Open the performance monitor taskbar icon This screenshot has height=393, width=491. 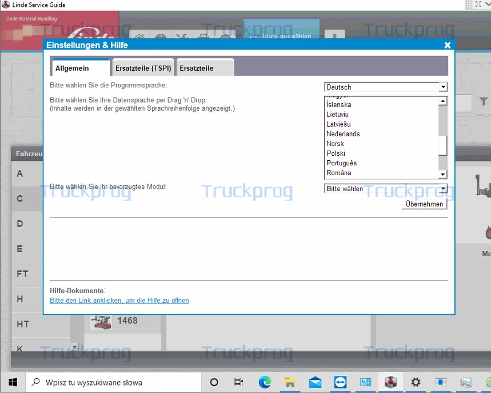[466, 382]
